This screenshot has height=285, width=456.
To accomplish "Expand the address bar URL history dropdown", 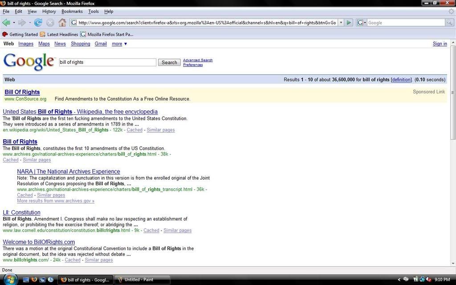I will tap(341, 22).
